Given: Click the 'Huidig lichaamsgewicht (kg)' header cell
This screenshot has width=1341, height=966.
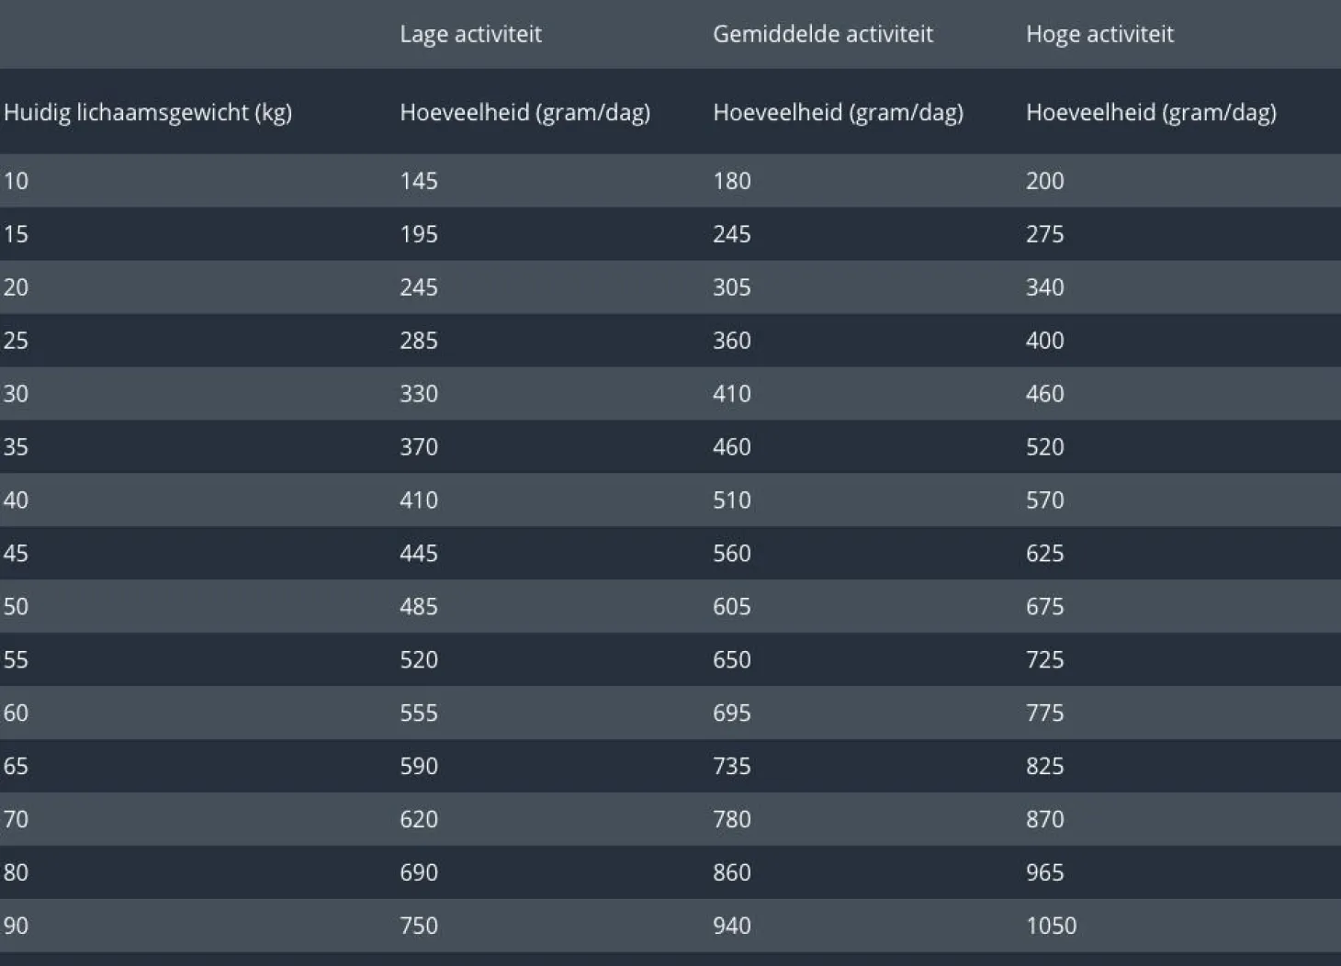Looking at the screenshot, I should tap(148, 113).
